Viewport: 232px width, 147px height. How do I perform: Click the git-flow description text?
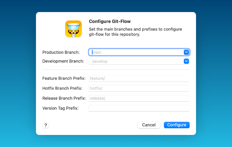[x=135, y=32]
